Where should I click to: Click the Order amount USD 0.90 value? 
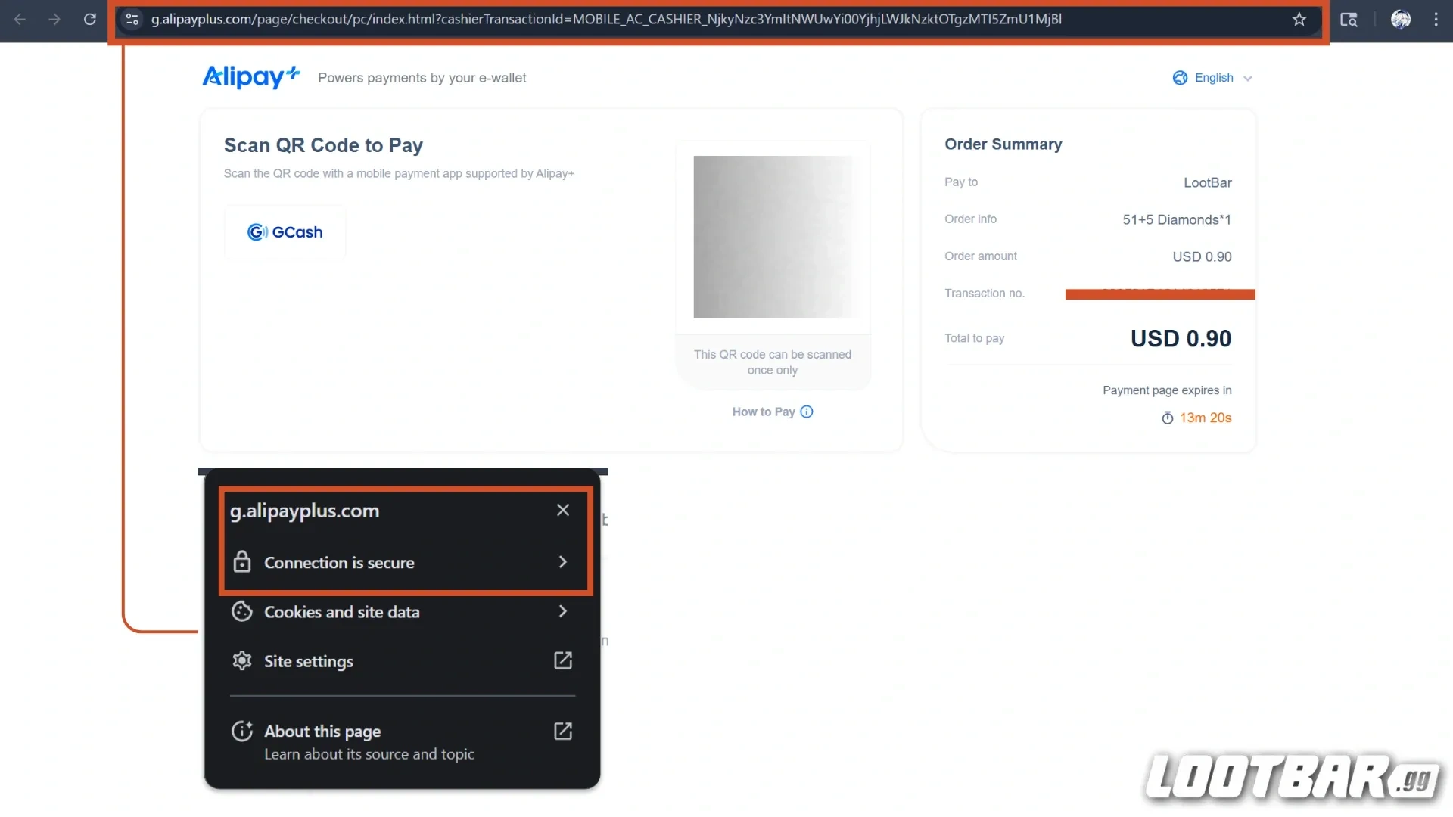pos(1202,256)
